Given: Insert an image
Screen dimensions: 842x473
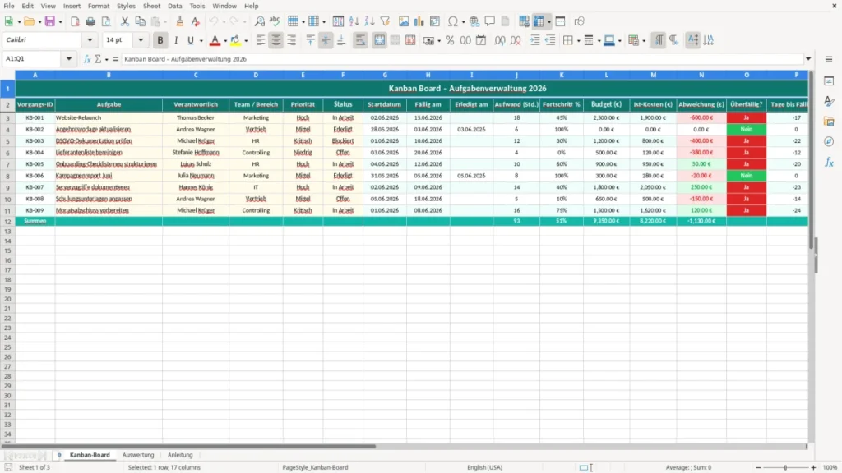Looking at the screenshot, I should pos(404,21).
